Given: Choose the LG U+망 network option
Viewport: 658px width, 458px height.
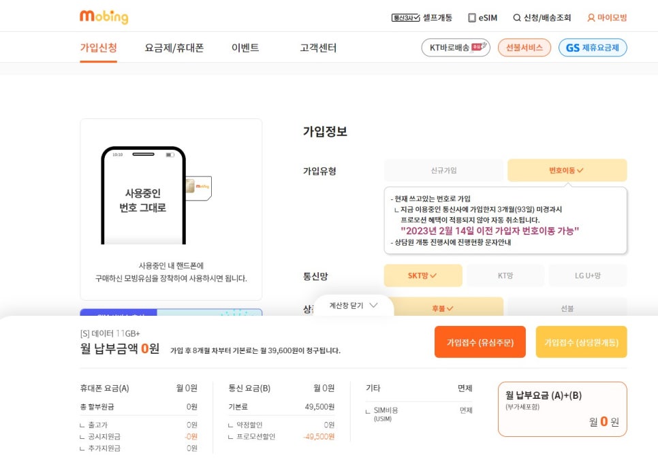Looking at the screenshot, I should (587, 276).
